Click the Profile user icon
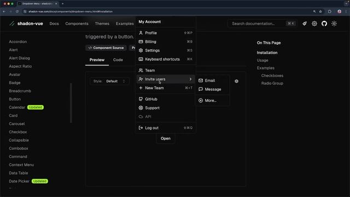350x197 pixels. tap(141, 33)
